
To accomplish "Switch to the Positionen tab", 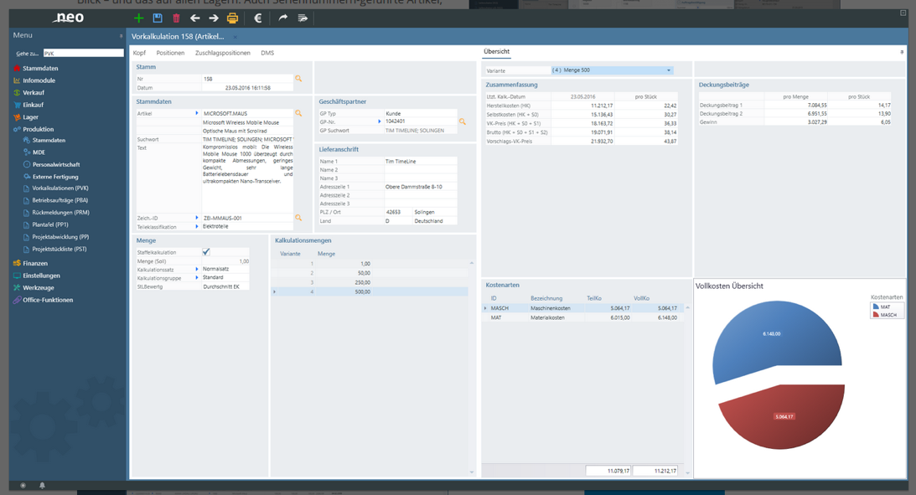I will [169, 52].
